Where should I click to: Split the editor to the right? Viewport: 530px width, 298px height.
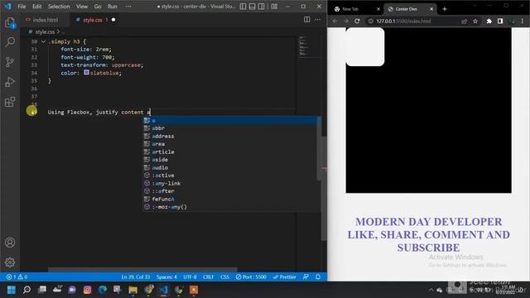coord(307,20)
